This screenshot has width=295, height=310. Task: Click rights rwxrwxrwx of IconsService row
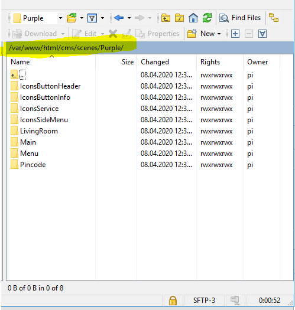(216, 109)
